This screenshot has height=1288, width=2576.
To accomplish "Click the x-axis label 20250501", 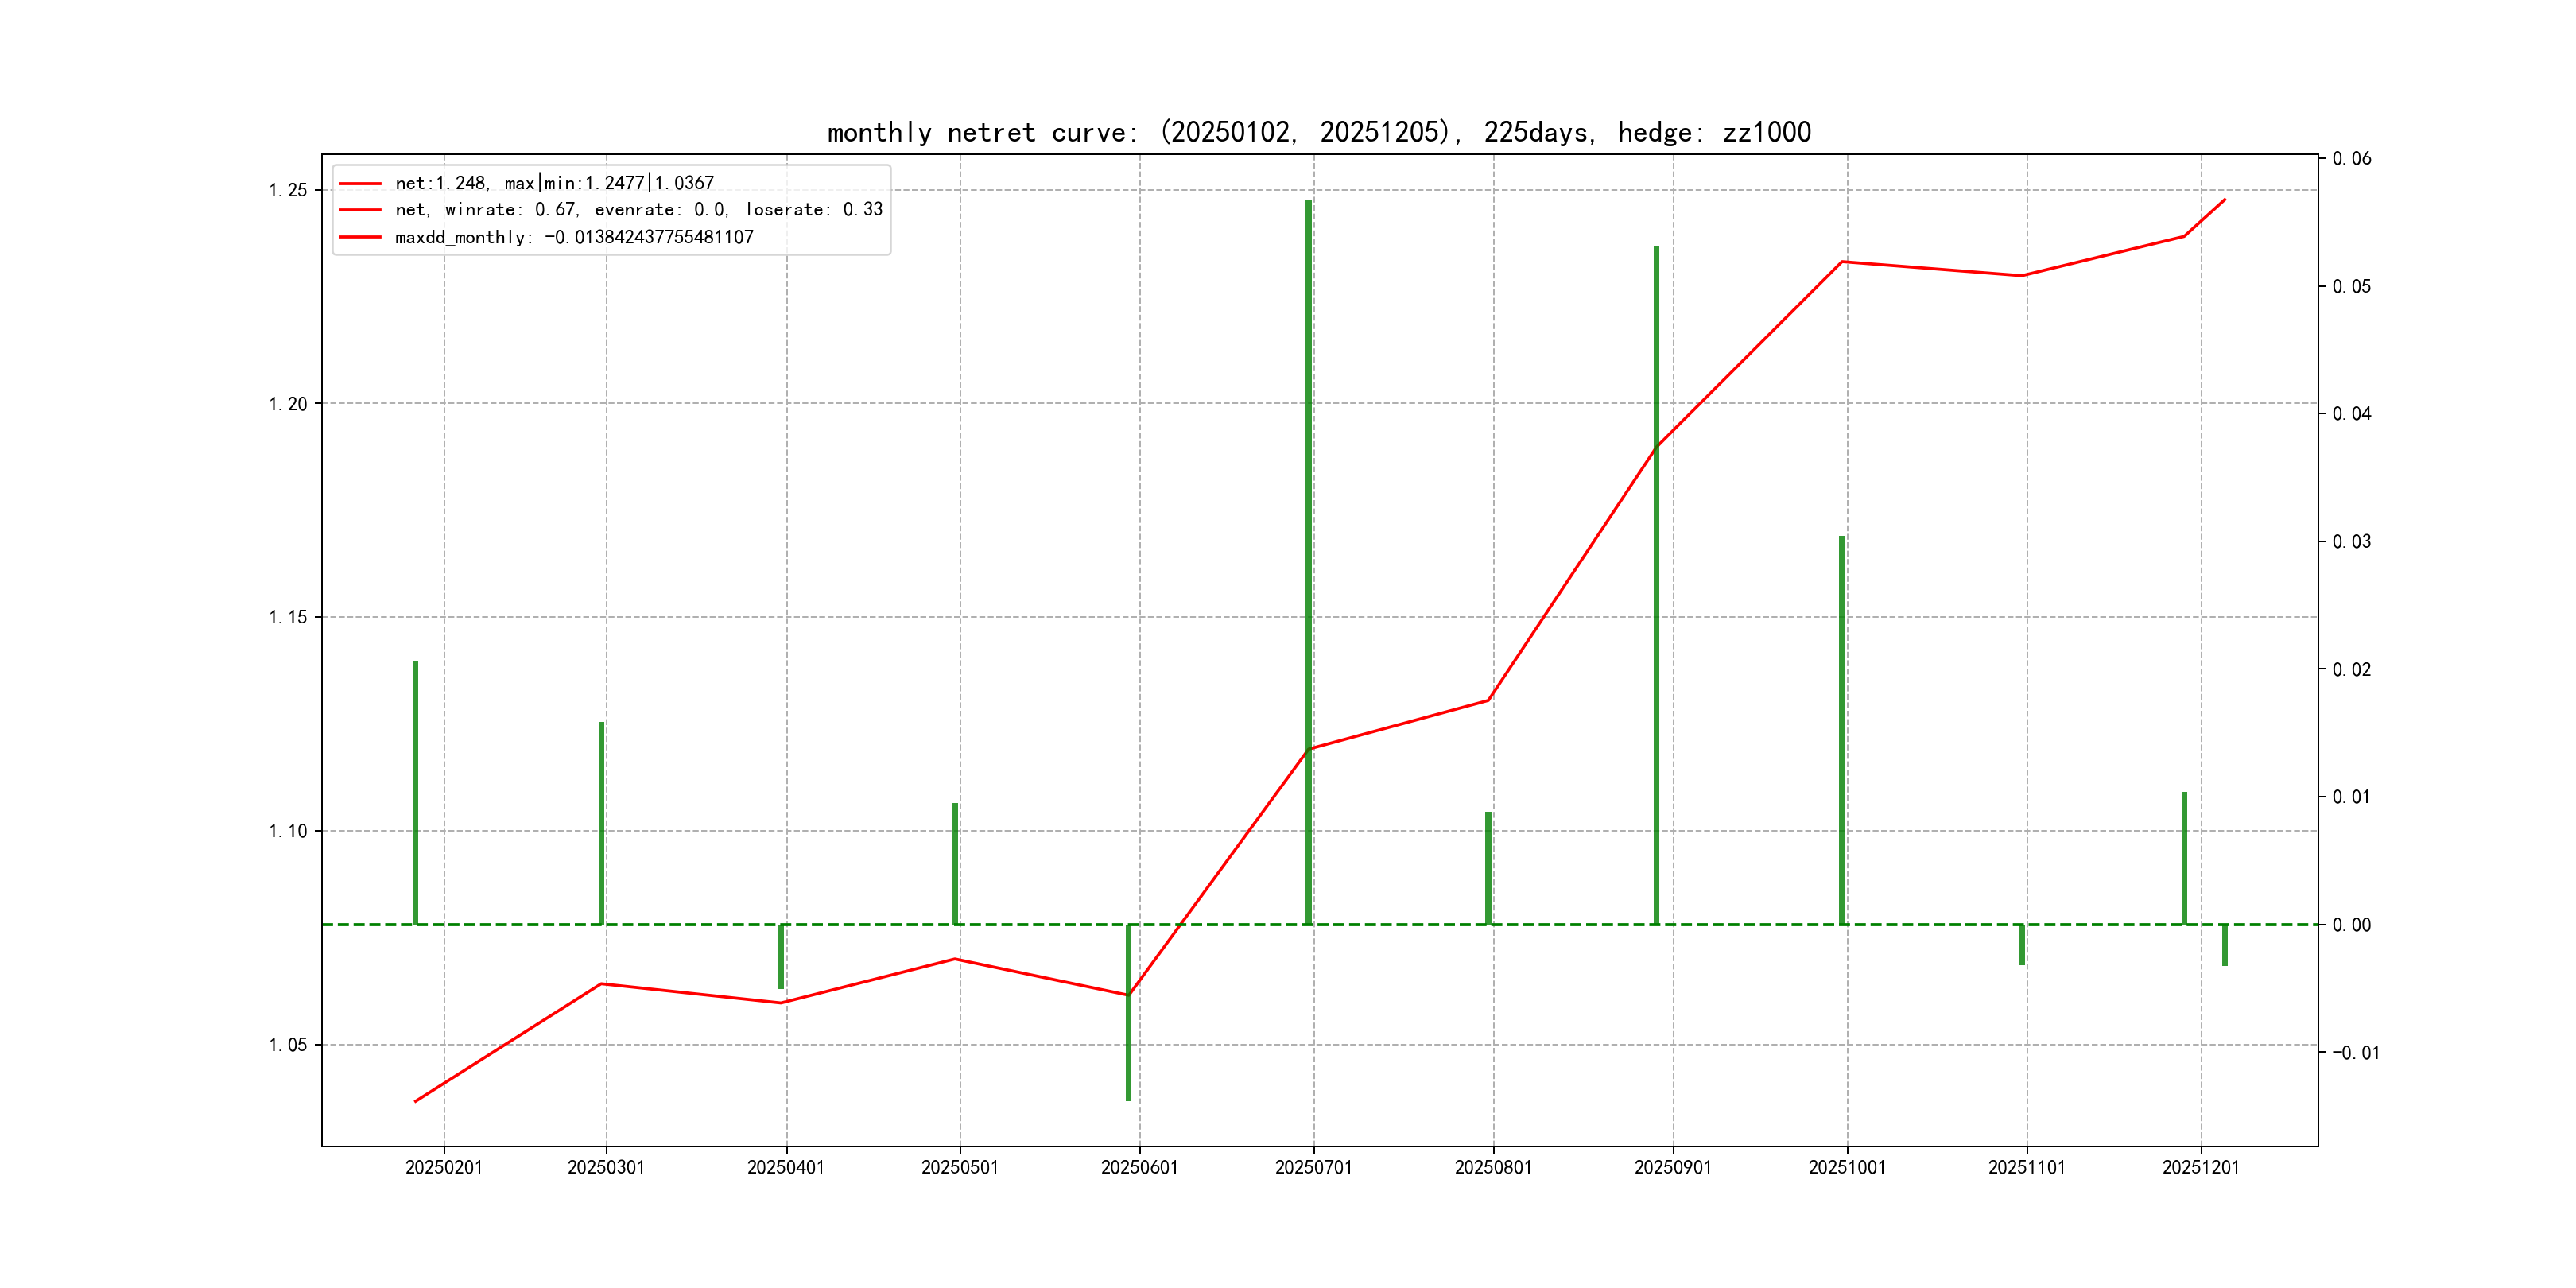I will tap(959, 1167).
